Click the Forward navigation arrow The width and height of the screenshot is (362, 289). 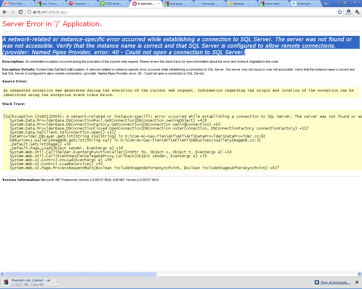(x=12, y=12)
